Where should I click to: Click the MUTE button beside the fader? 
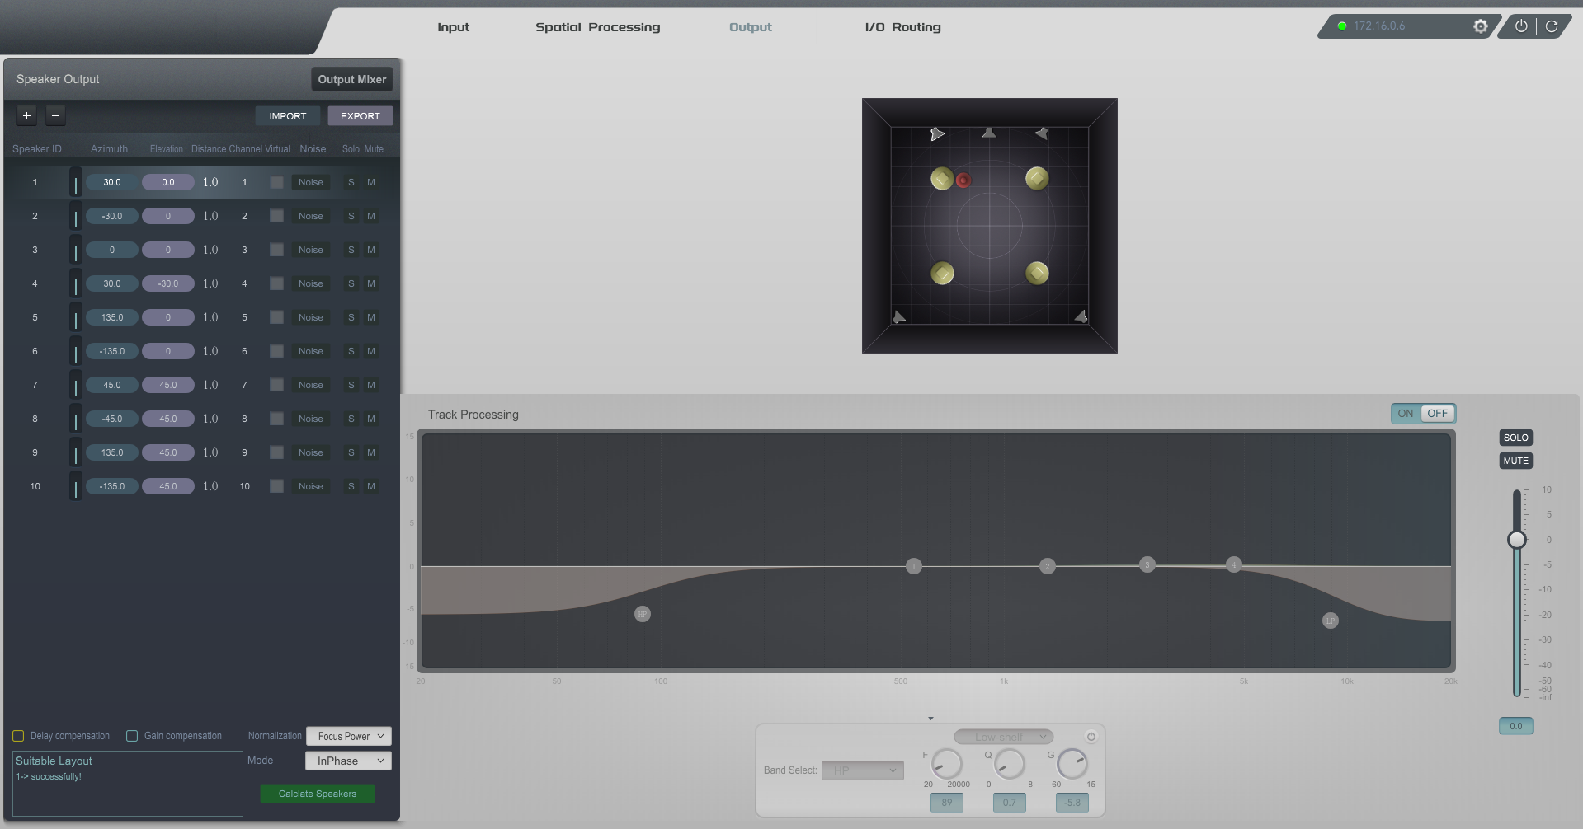(x=1515, y=461)
